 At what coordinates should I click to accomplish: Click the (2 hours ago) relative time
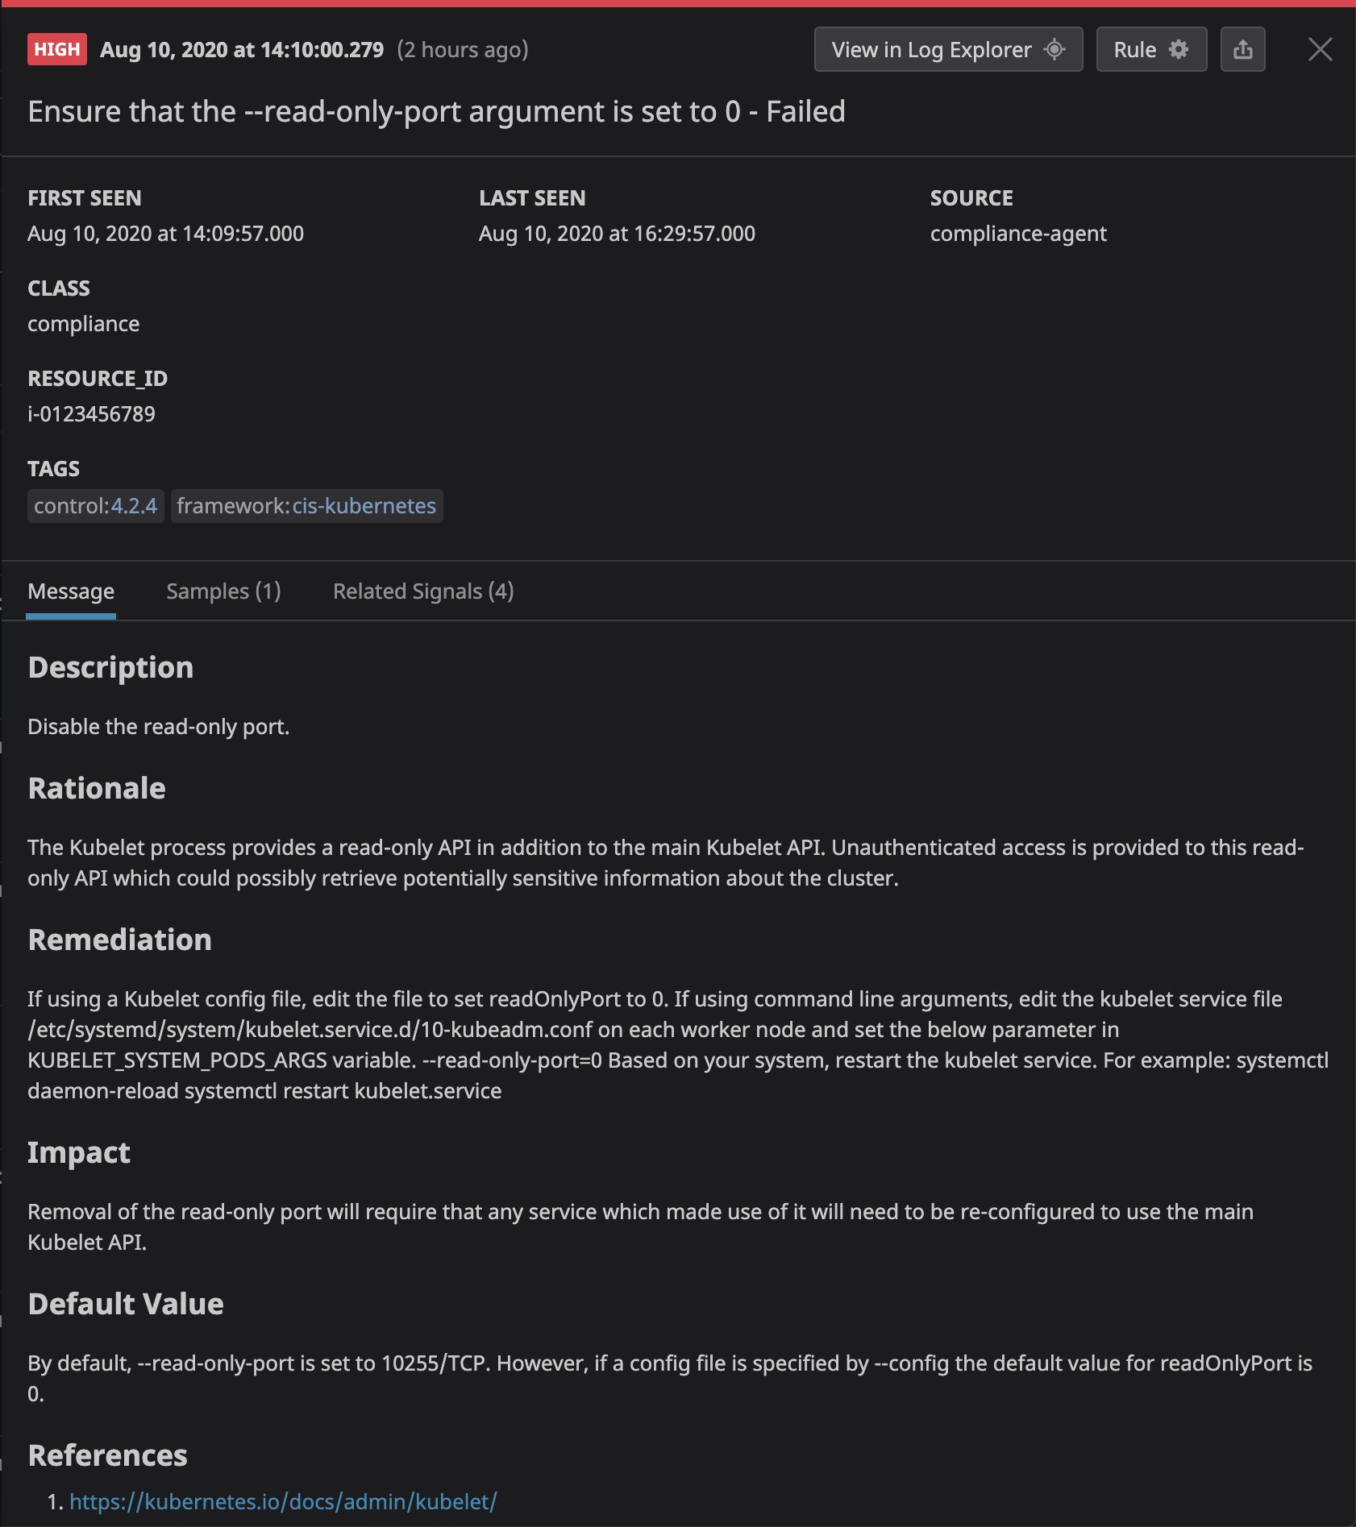(461, 49)
